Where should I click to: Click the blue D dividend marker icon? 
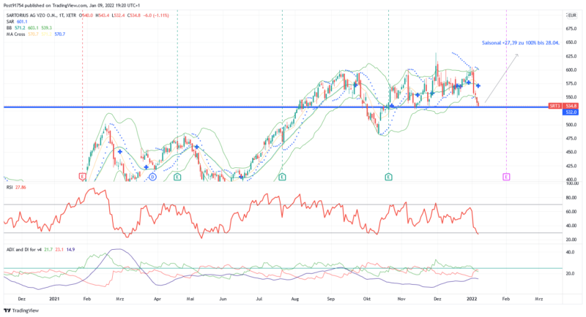click(x=152, y=177)
